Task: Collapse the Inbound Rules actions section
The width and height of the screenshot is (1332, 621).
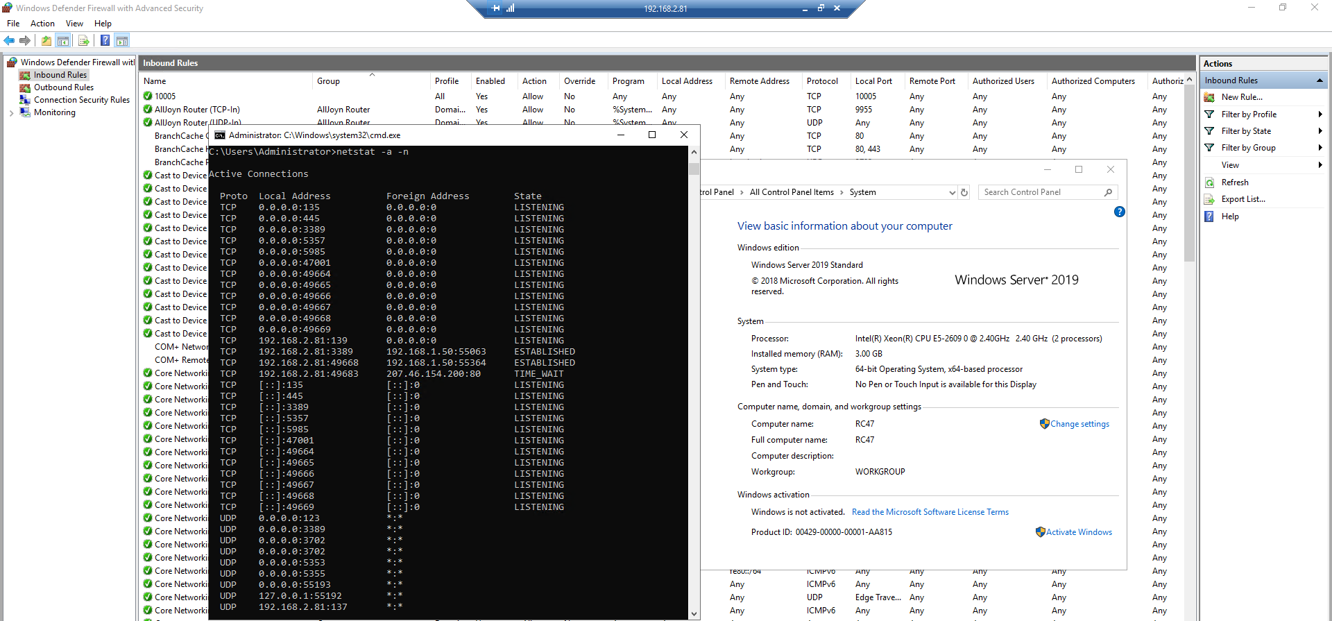Action: [1319, 80]
